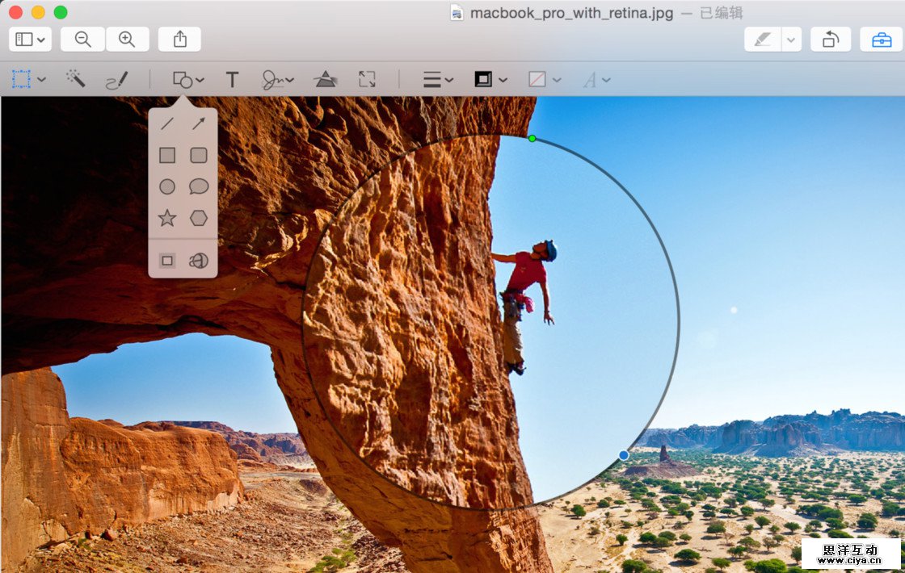Screen dimensions: 905x573
Task: Select the Sketch pen tool
Action: [x=117, y=80]
